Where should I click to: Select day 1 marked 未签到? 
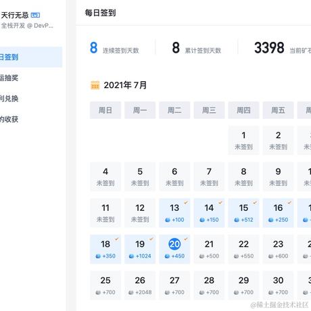click(x=243, y=141)
